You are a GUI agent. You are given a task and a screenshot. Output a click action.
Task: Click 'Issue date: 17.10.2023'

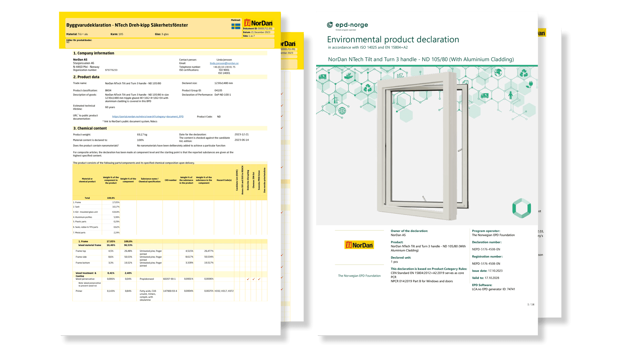[x=487, y=271]
